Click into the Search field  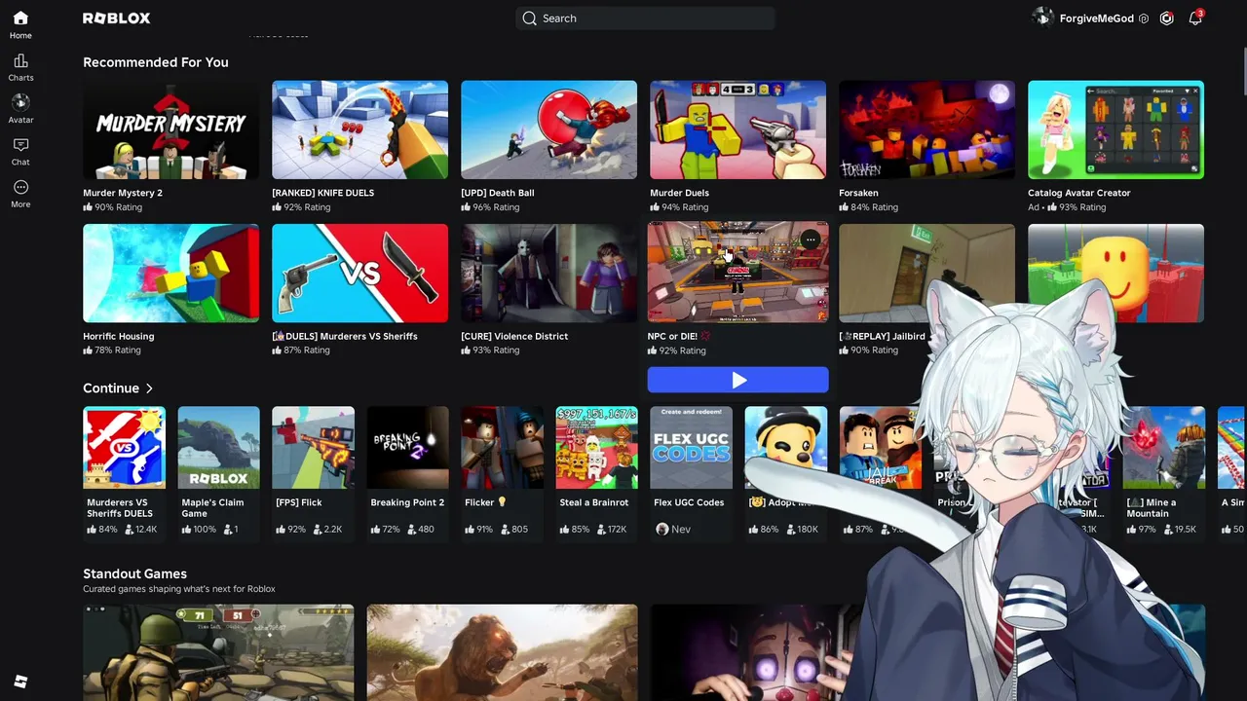[x=645, y=18]
